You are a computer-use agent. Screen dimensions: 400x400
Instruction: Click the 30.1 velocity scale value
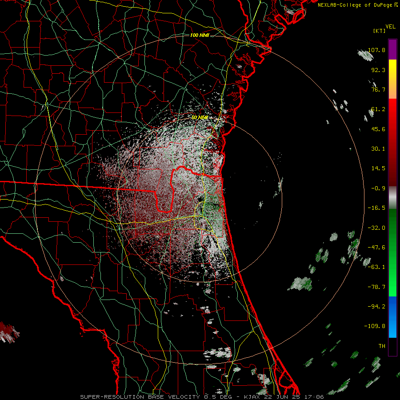[x=378, y=149]
